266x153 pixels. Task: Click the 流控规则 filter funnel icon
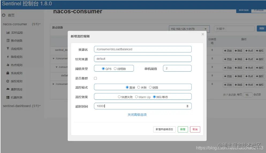[x=8, y=49]
